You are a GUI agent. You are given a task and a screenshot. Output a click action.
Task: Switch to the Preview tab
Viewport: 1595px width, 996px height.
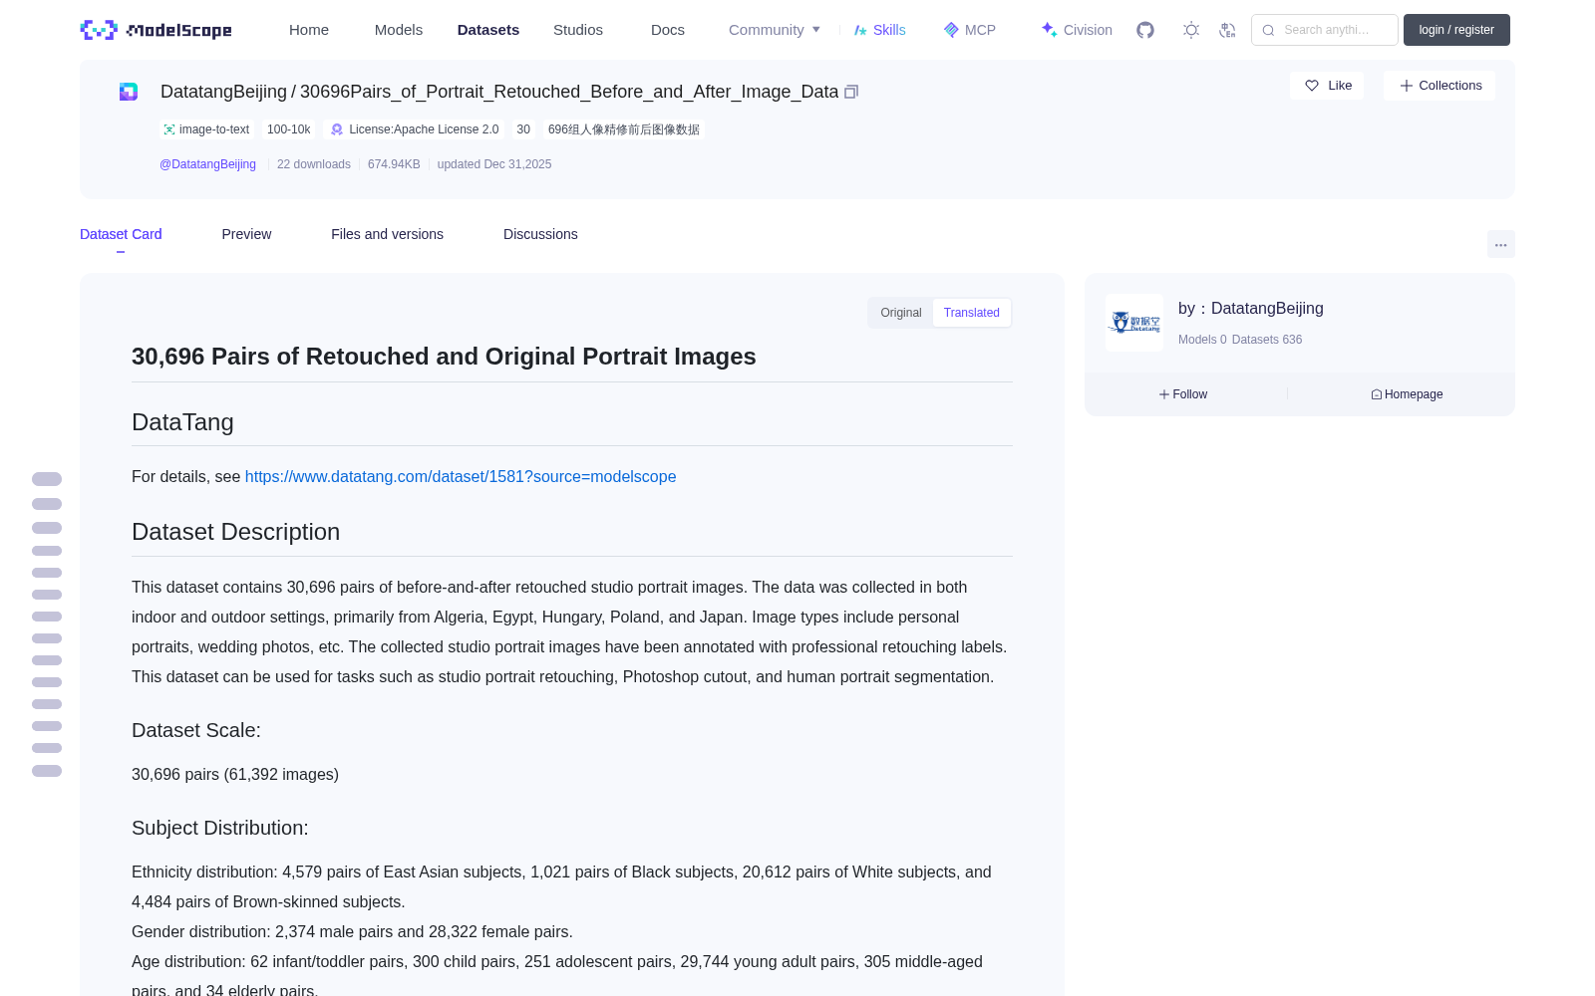[x=246, y=234]
